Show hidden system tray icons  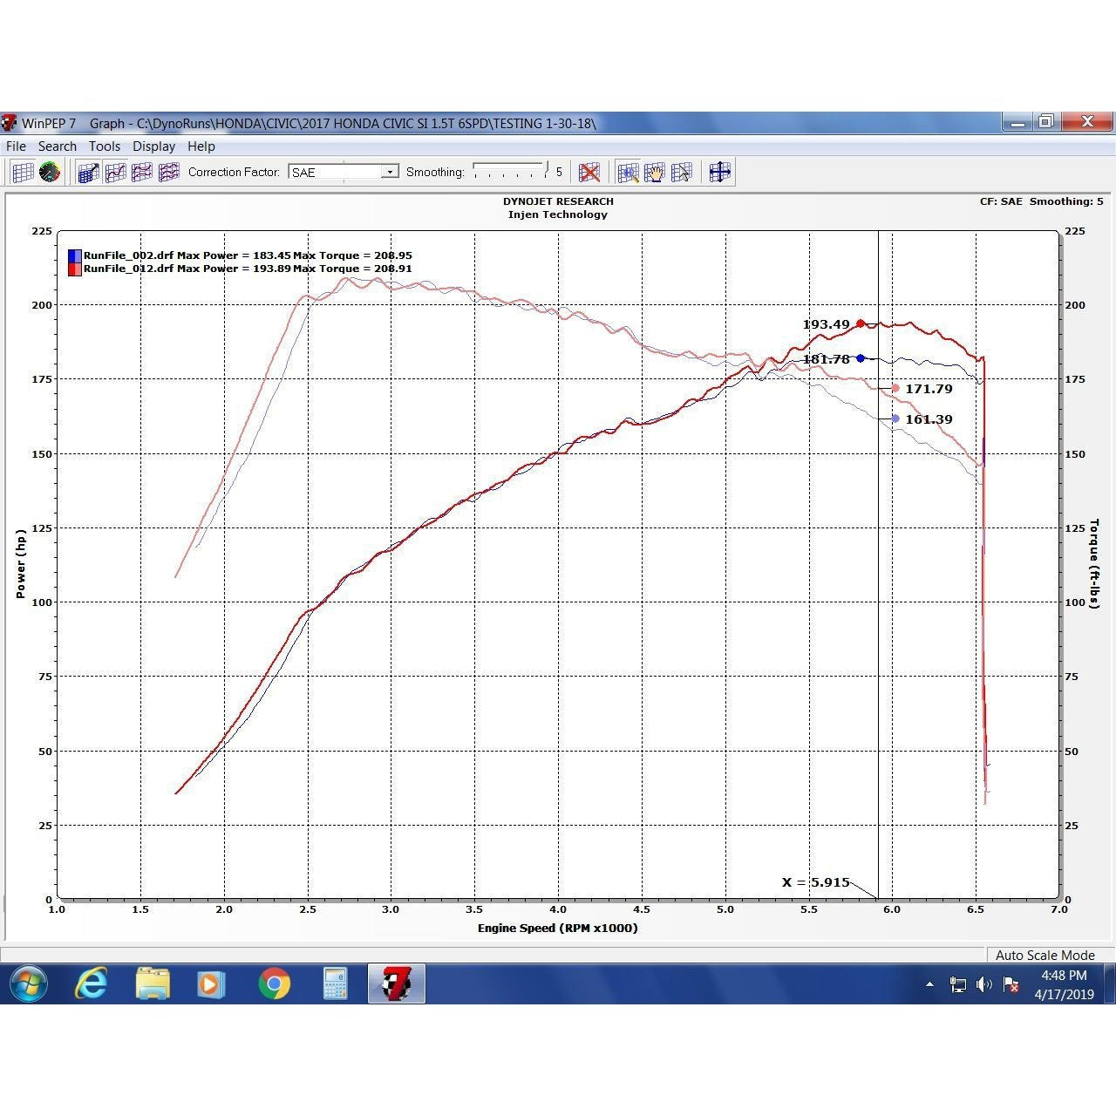[x=929, y=984]
